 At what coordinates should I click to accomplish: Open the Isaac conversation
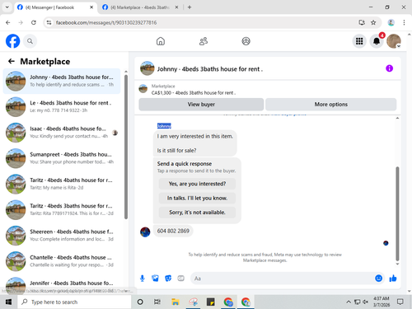point(62,133)
